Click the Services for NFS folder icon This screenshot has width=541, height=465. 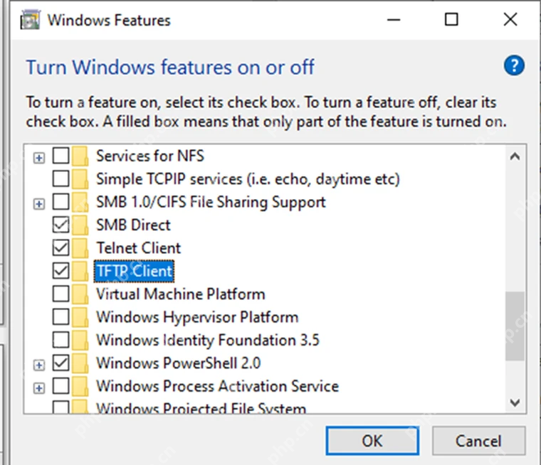click(x=80, y=156)
